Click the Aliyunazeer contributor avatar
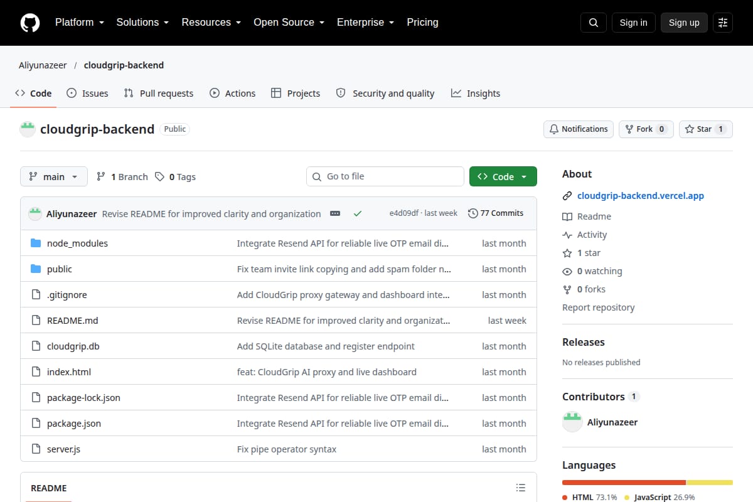Screen dimensions: 753x502 (572, 422)
